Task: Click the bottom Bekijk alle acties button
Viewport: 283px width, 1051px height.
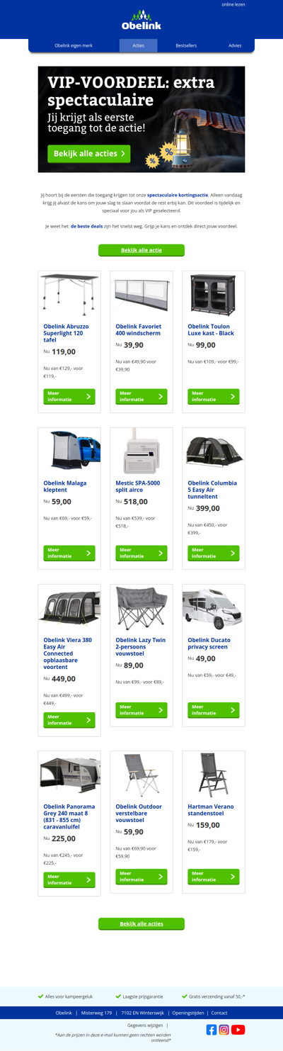Action: click(x=141, y=924)
